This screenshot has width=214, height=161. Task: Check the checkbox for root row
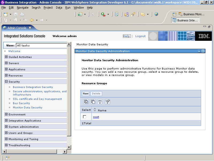85,117
